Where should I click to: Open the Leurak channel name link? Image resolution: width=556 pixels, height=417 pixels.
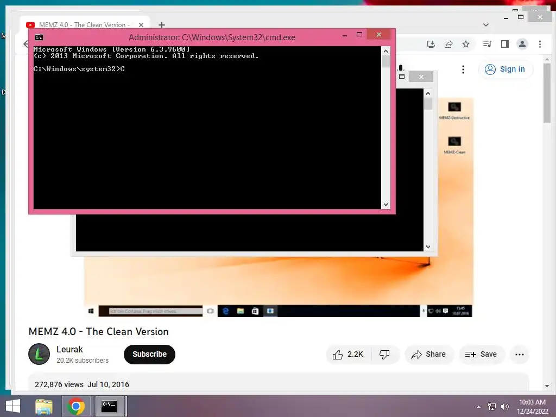[69, 349]
